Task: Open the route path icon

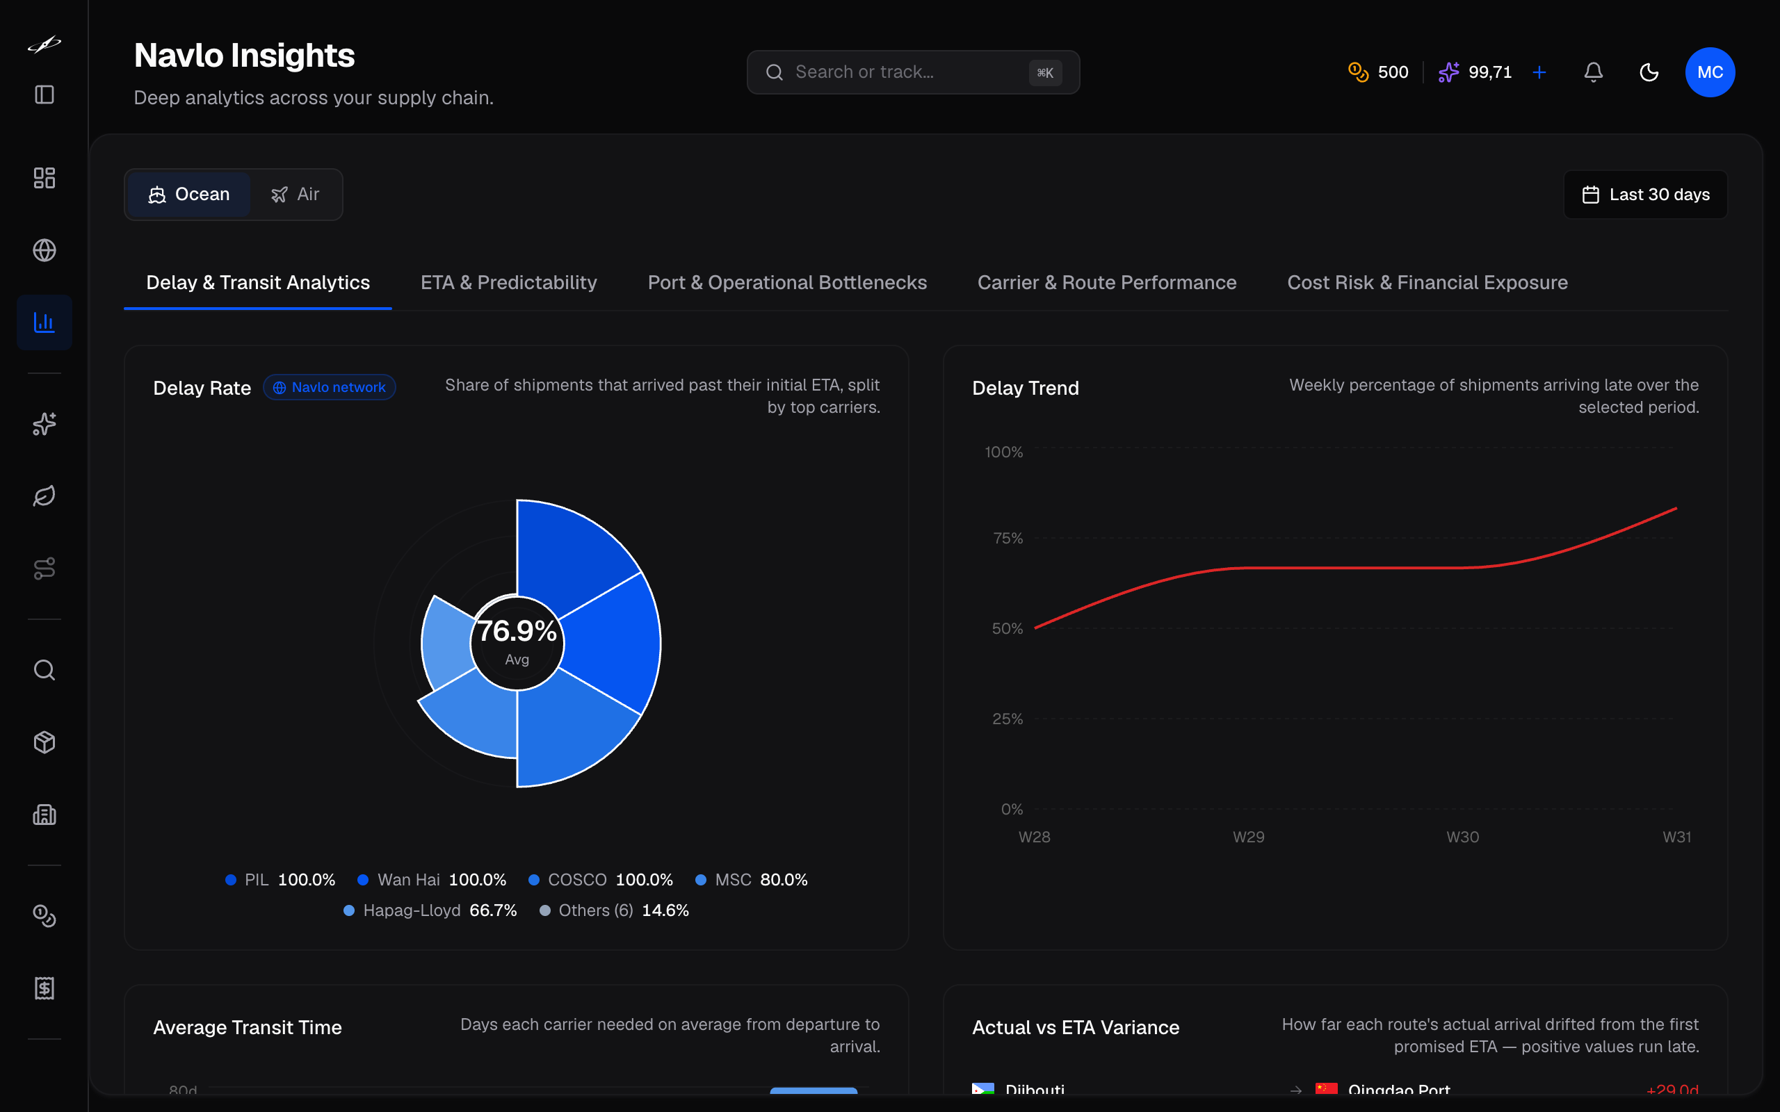Action: 44,568
